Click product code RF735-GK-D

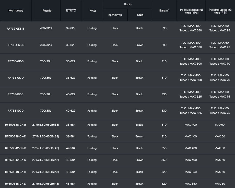point(16,78)
